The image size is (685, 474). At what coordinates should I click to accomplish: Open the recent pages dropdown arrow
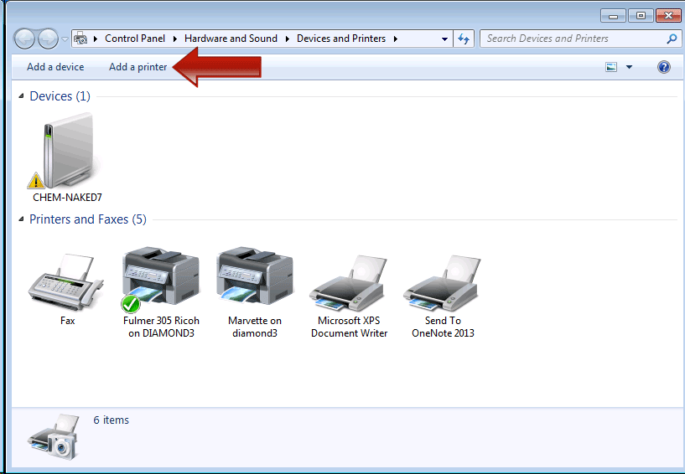point(65,39)
